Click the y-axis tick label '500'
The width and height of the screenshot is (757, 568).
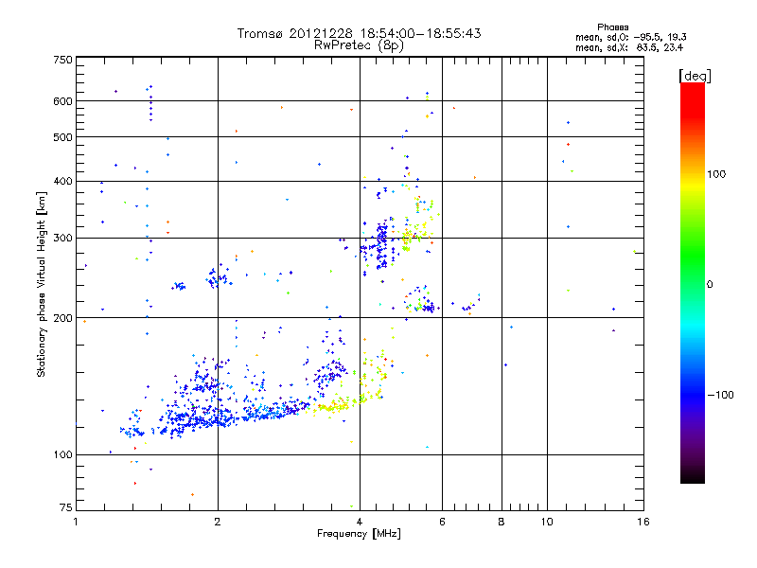click(x=62, y=137)
